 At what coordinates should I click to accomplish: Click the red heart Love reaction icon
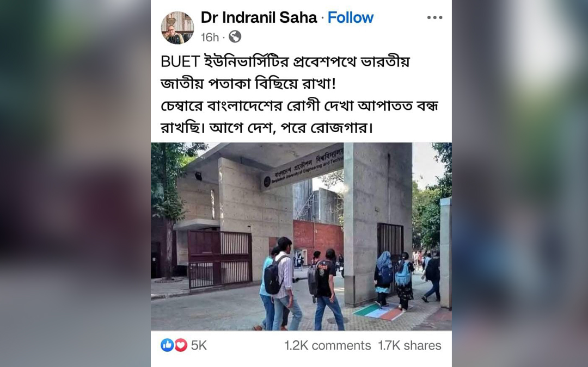(181, 345)
